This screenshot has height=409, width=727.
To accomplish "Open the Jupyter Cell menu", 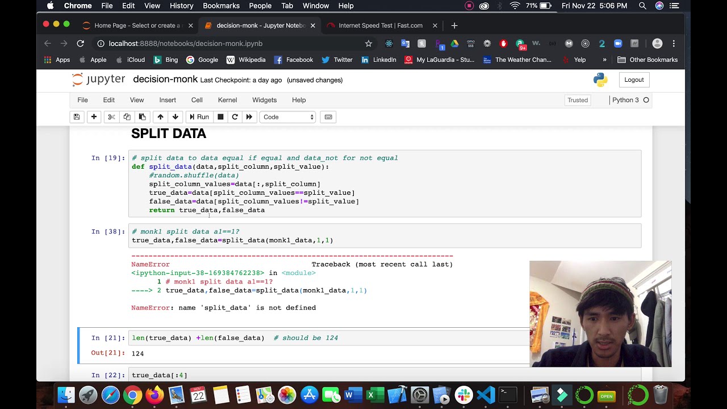I will pos(197,100).
